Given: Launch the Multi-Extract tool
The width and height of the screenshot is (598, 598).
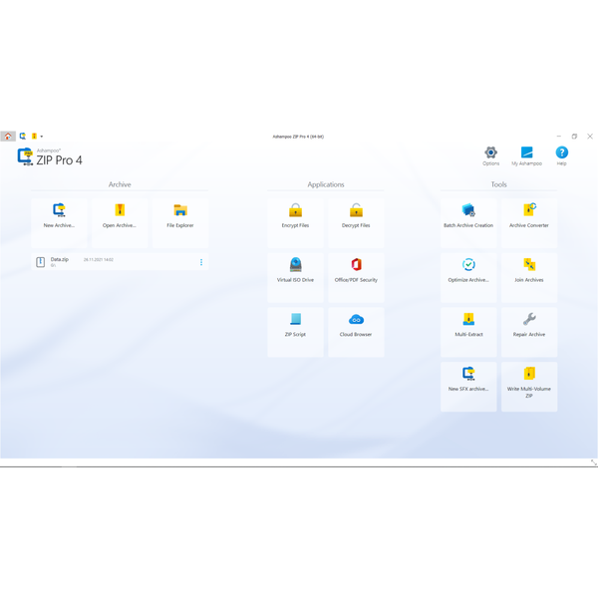Looking at the screenshot, I should [x=468, y=332].
